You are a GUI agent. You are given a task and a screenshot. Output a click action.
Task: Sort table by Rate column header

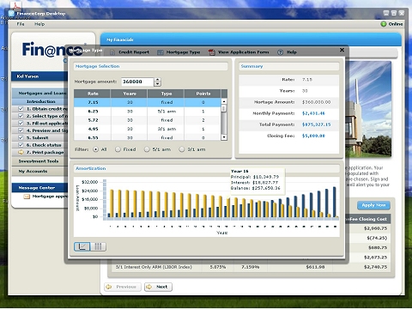click(93, 94)
